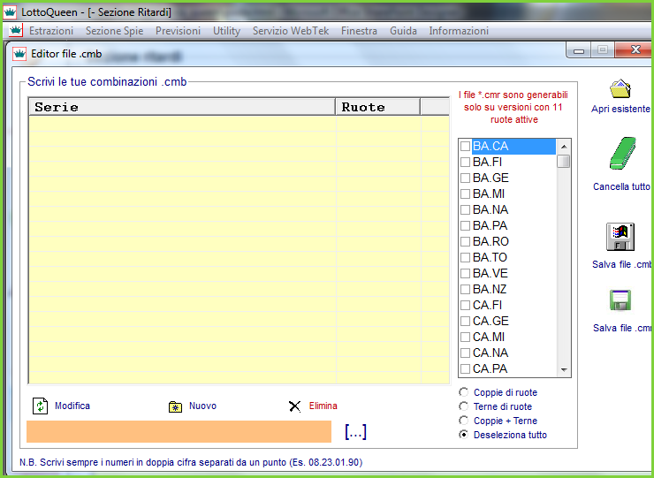654x478 pixels.
Task: Open the Sezione Spie menu
Action: coord(114,31)
